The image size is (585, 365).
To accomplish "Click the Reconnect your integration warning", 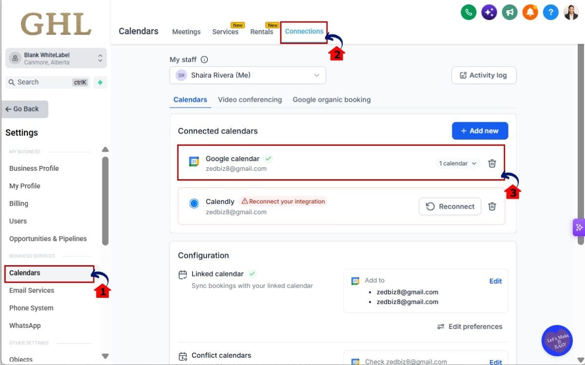I will coord(283,201).
